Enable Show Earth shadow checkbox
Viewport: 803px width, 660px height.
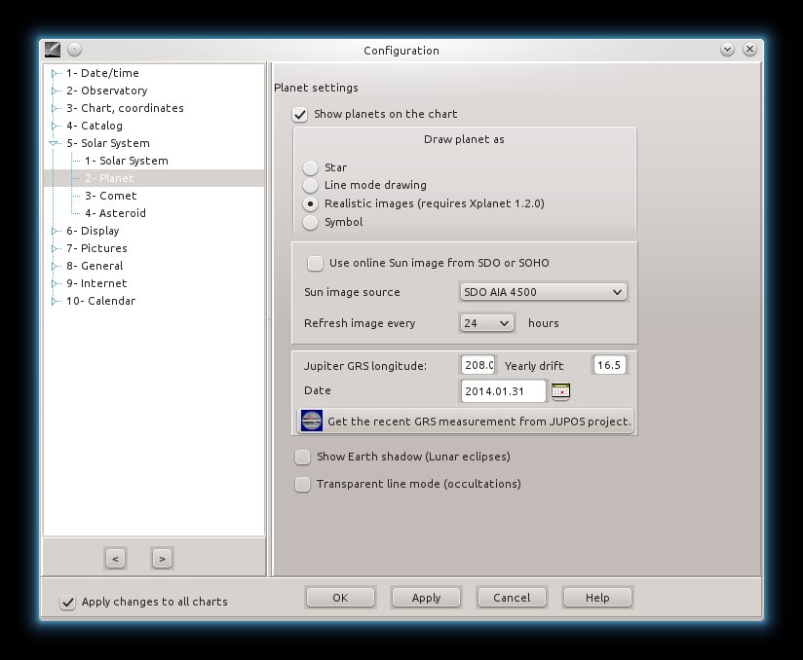coord(303,457)
